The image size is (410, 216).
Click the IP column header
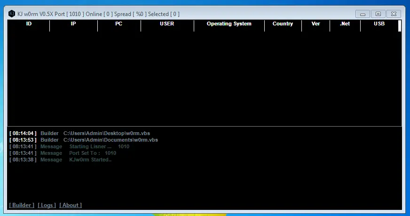coord(73,24)
